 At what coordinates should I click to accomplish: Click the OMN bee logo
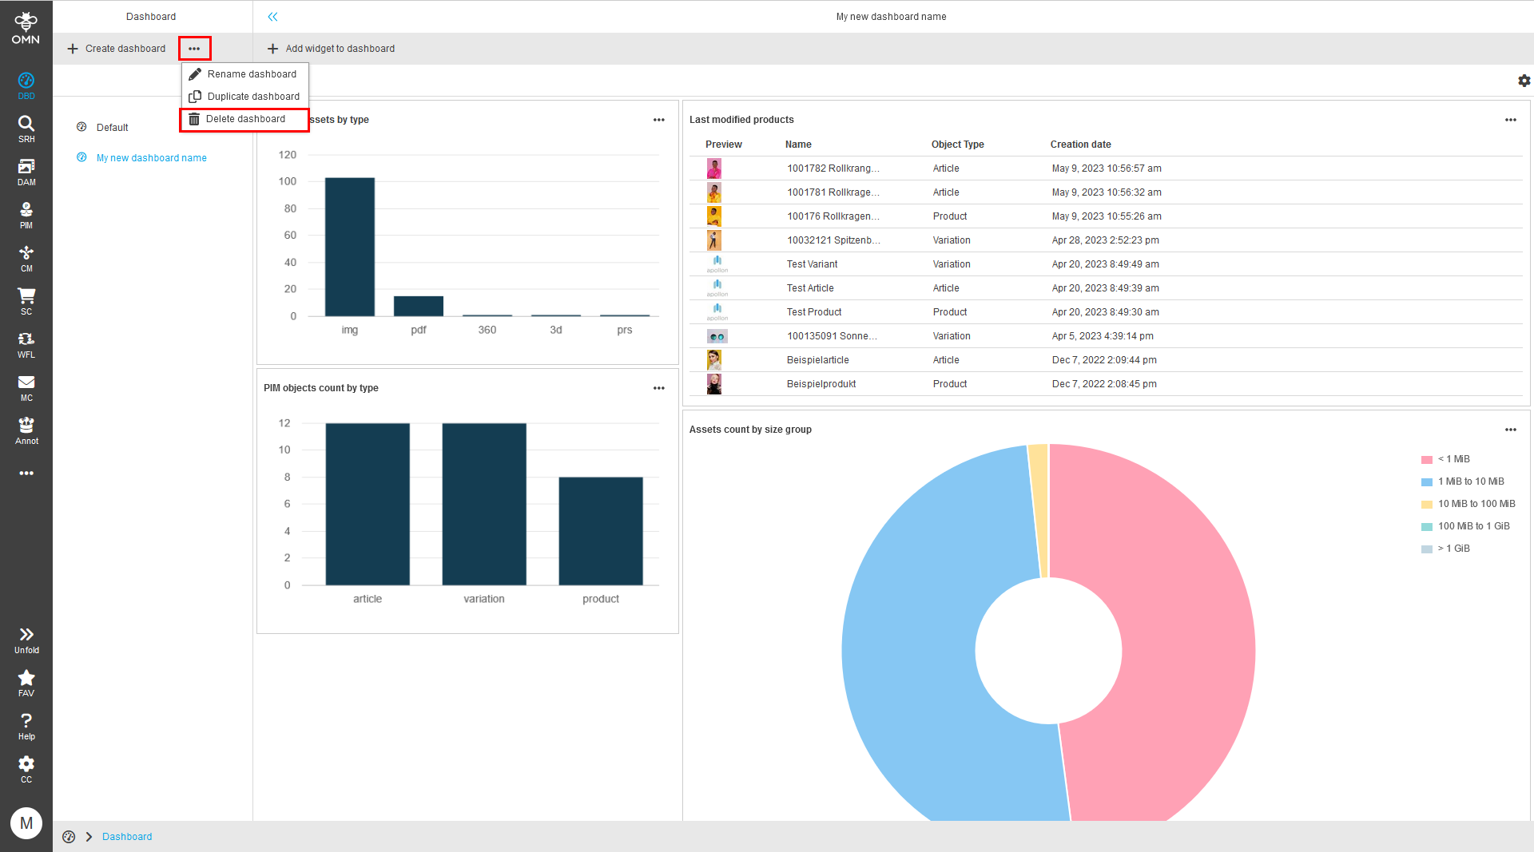(26, 22)
